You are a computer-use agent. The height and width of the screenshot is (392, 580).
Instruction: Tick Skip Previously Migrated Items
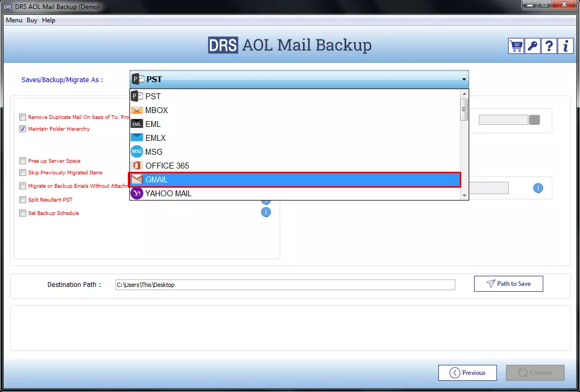click(x=22, y=173)
